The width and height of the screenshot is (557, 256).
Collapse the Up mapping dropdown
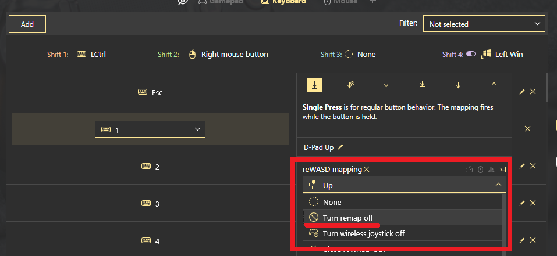point(498,185)
